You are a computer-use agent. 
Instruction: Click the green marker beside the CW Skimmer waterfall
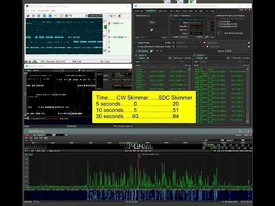[105, 27]
